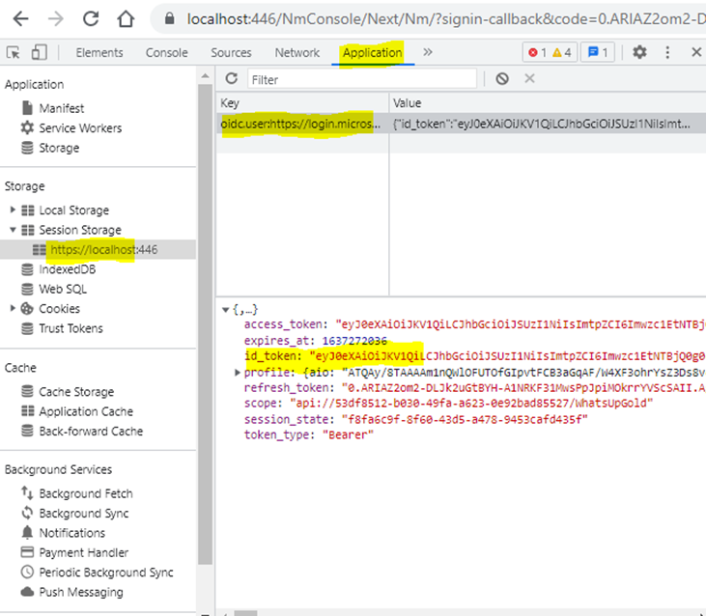This screenshot has height=616, width=706.
Task: Click the sidebar scrollbar up arrow
Action: point(206,76)
